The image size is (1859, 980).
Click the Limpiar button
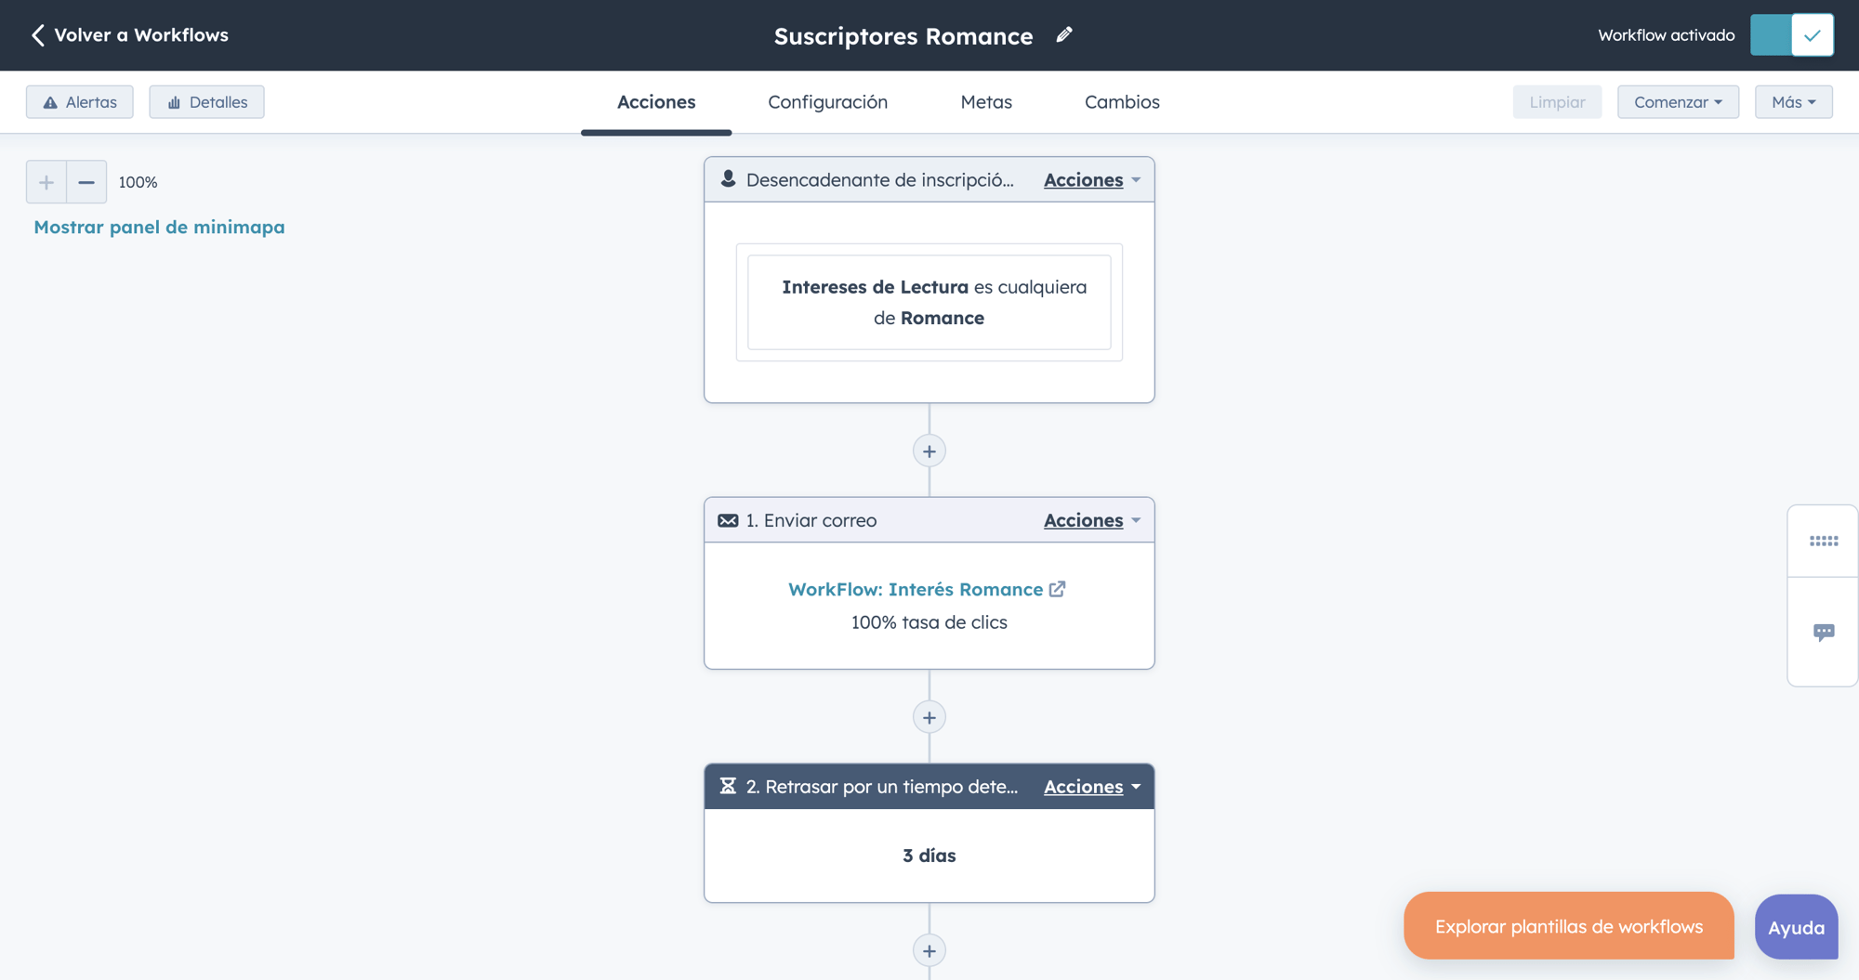click(1557, 102)
